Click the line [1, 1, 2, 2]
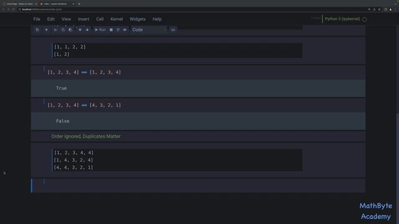 (70, 47)
